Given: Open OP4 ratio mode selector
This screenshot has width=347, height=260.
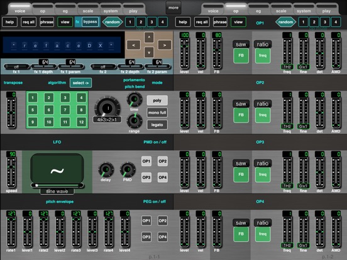Looking at the screenshot, I should click(263, 223).
